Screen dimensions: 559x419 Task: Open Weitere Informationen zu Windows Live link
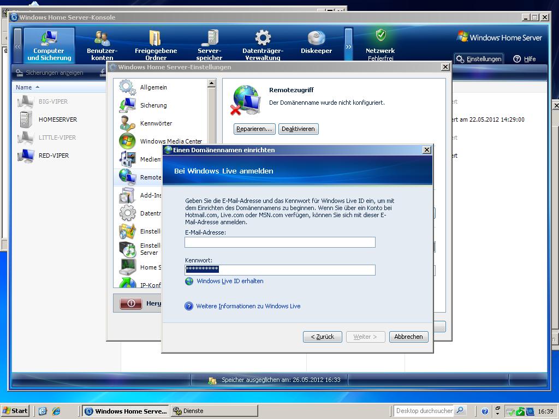tap(248, 306)
